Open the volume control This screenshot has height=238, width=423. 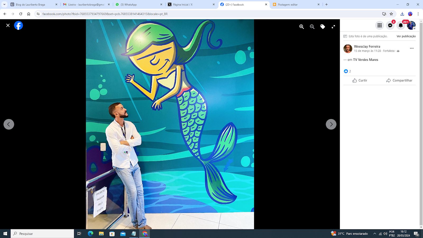(x=385, y=234)
